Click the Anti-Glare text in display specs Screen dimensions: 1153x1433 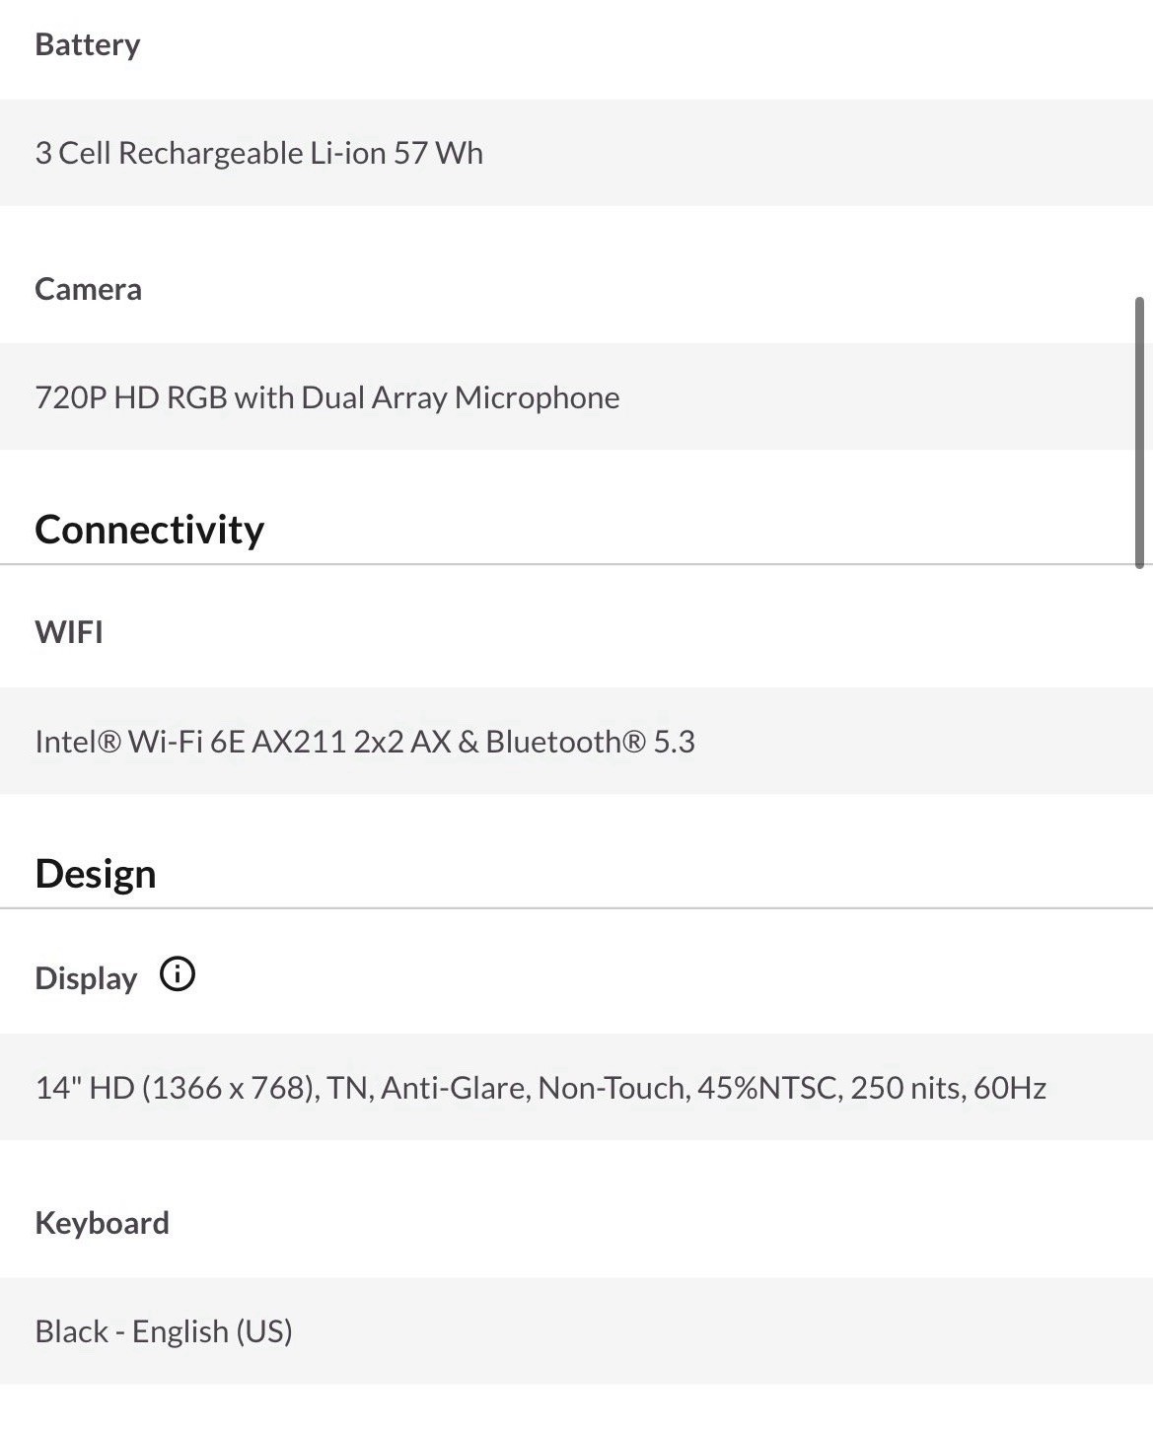click(455, 1088)
